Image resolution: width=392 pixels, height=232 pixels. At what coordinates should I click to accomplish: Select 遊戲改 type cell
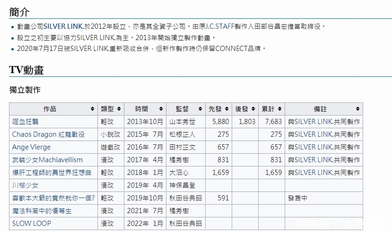[x=111, y=147]
